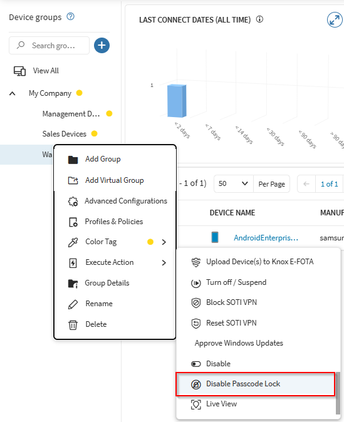Viewport: 344px width, 422px height.
Task: Click the Delete trash can icon
Action: pos(73,324)
